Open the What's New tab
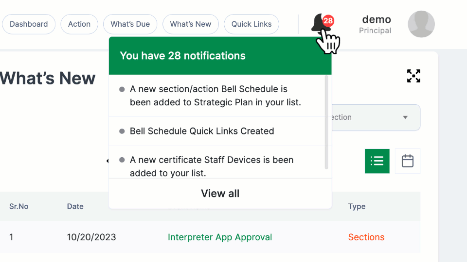467x262 pixels. click(191, 24)
